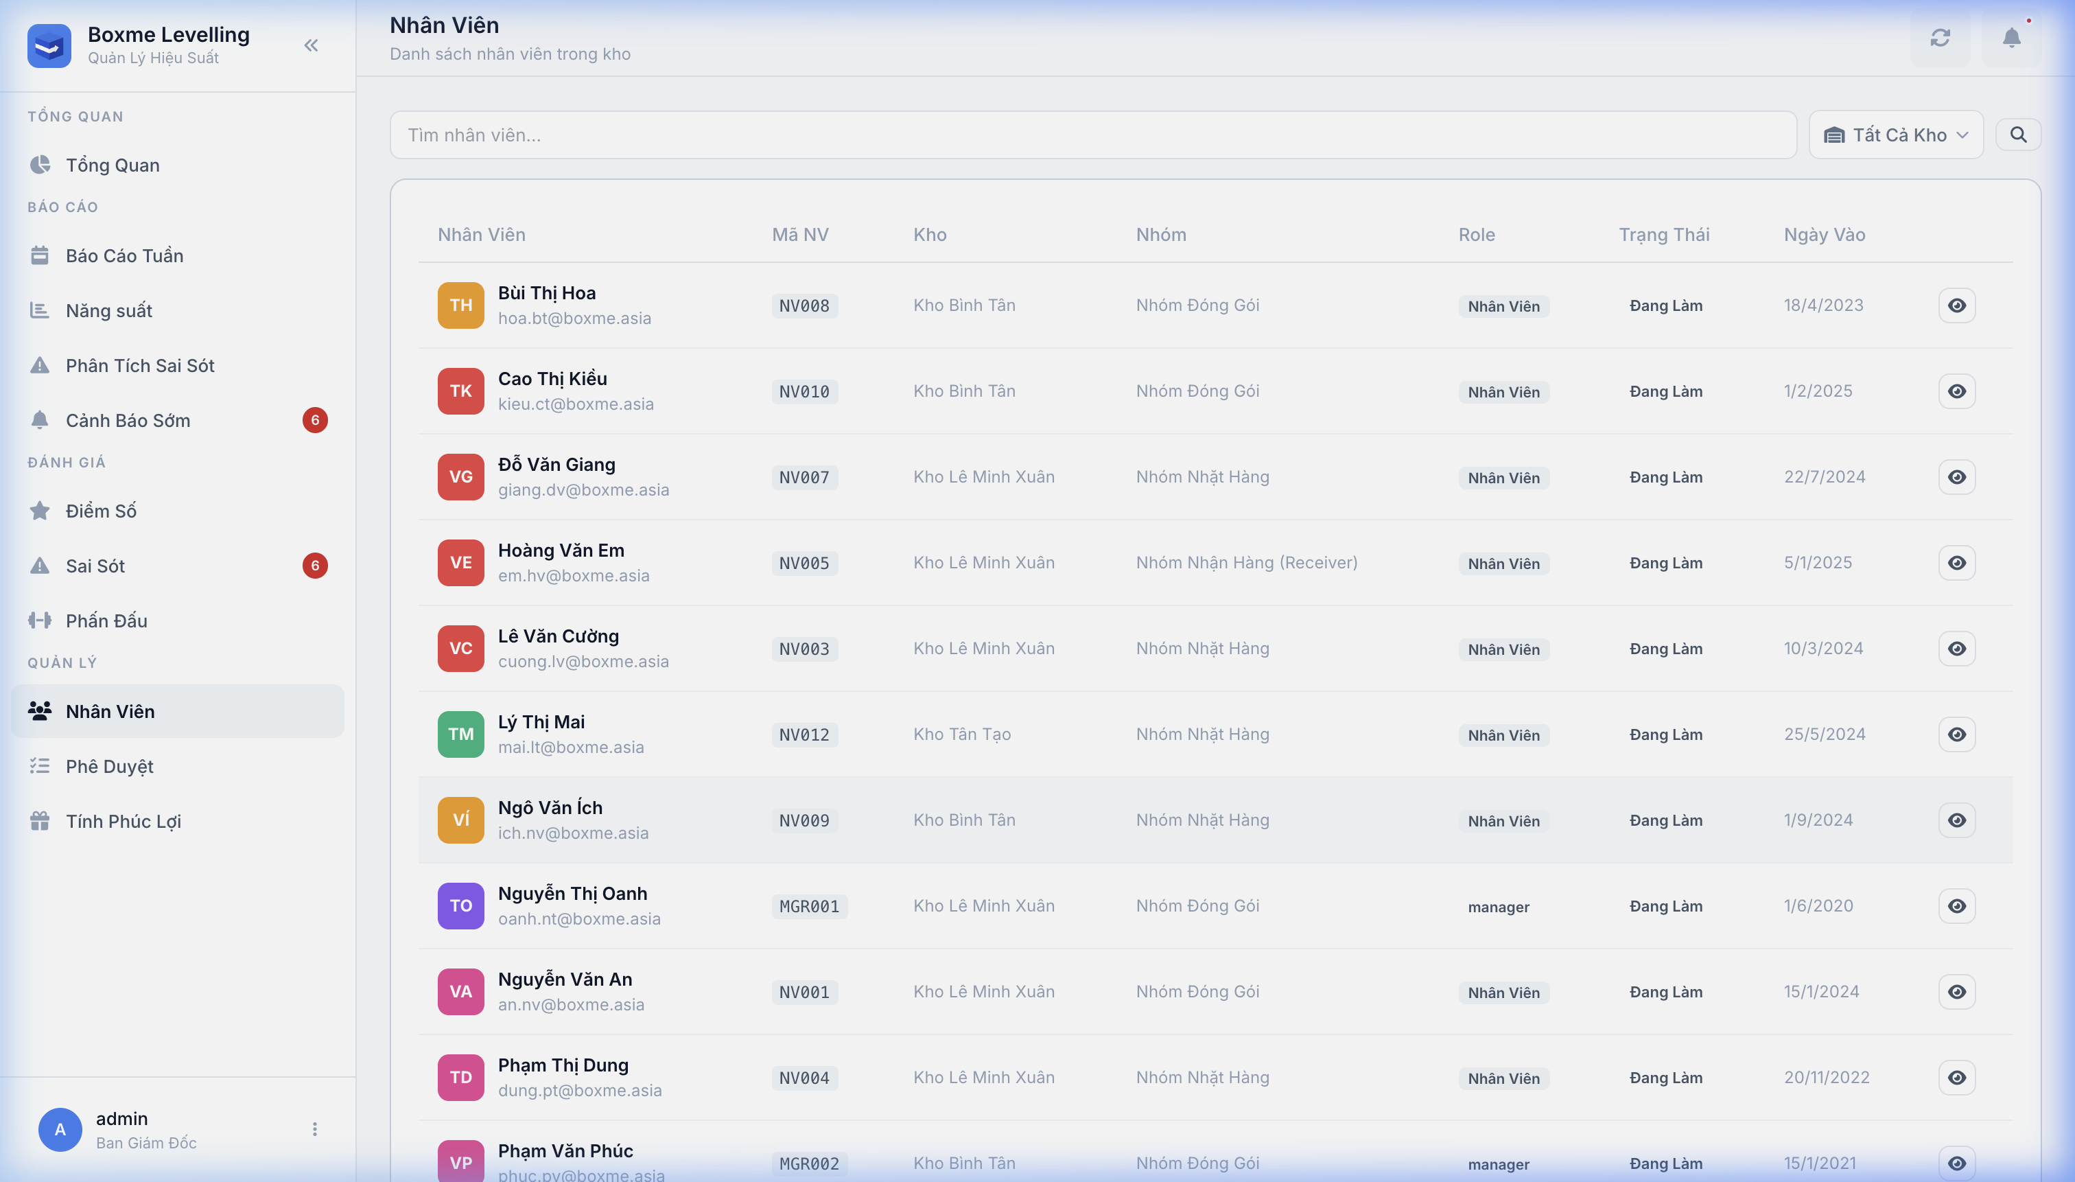Show details via eye icon for Nguyễn Văn An

point(1956,992)
